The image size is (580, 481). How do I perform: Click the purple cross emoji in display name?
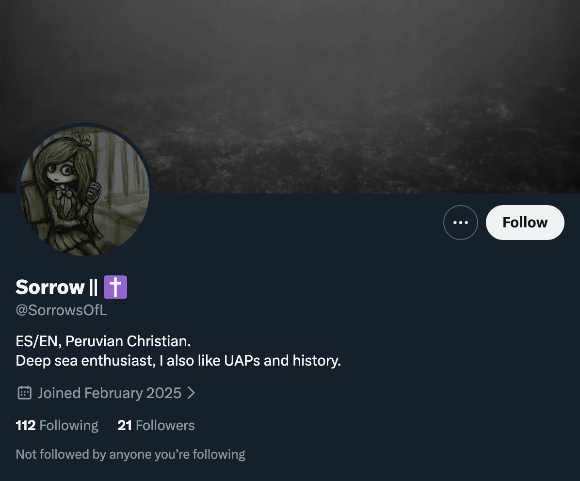(115, 287)
